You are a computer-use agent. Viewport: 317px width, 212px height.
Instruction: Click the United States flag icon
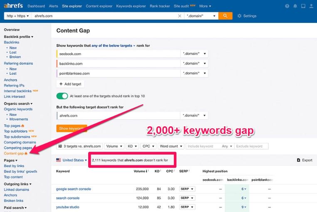tap(58, 160)
